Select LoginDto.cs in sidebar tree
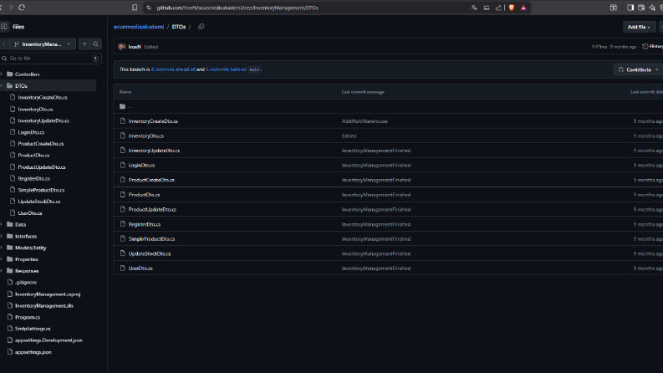663x373 pixels. pyautogui.click(x=31, y=132)
